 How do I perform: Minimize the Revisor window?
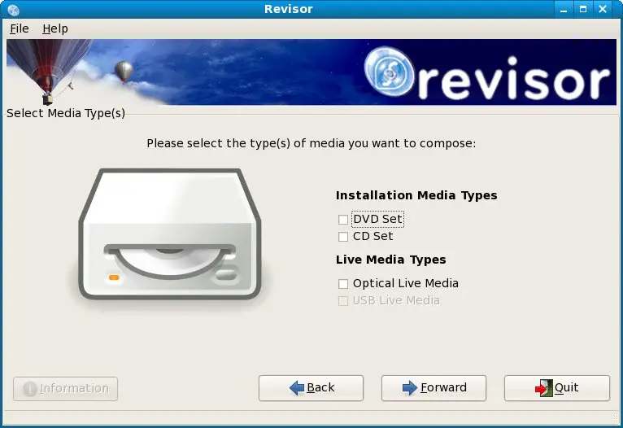click(563, 10)
